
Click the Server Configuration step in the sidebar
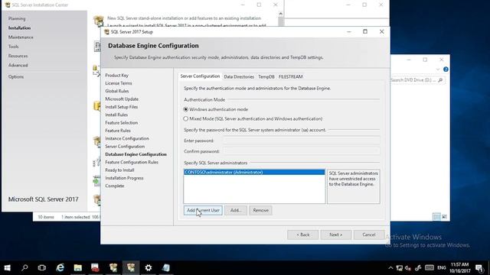pyautogui.click(x=125, y=147)
